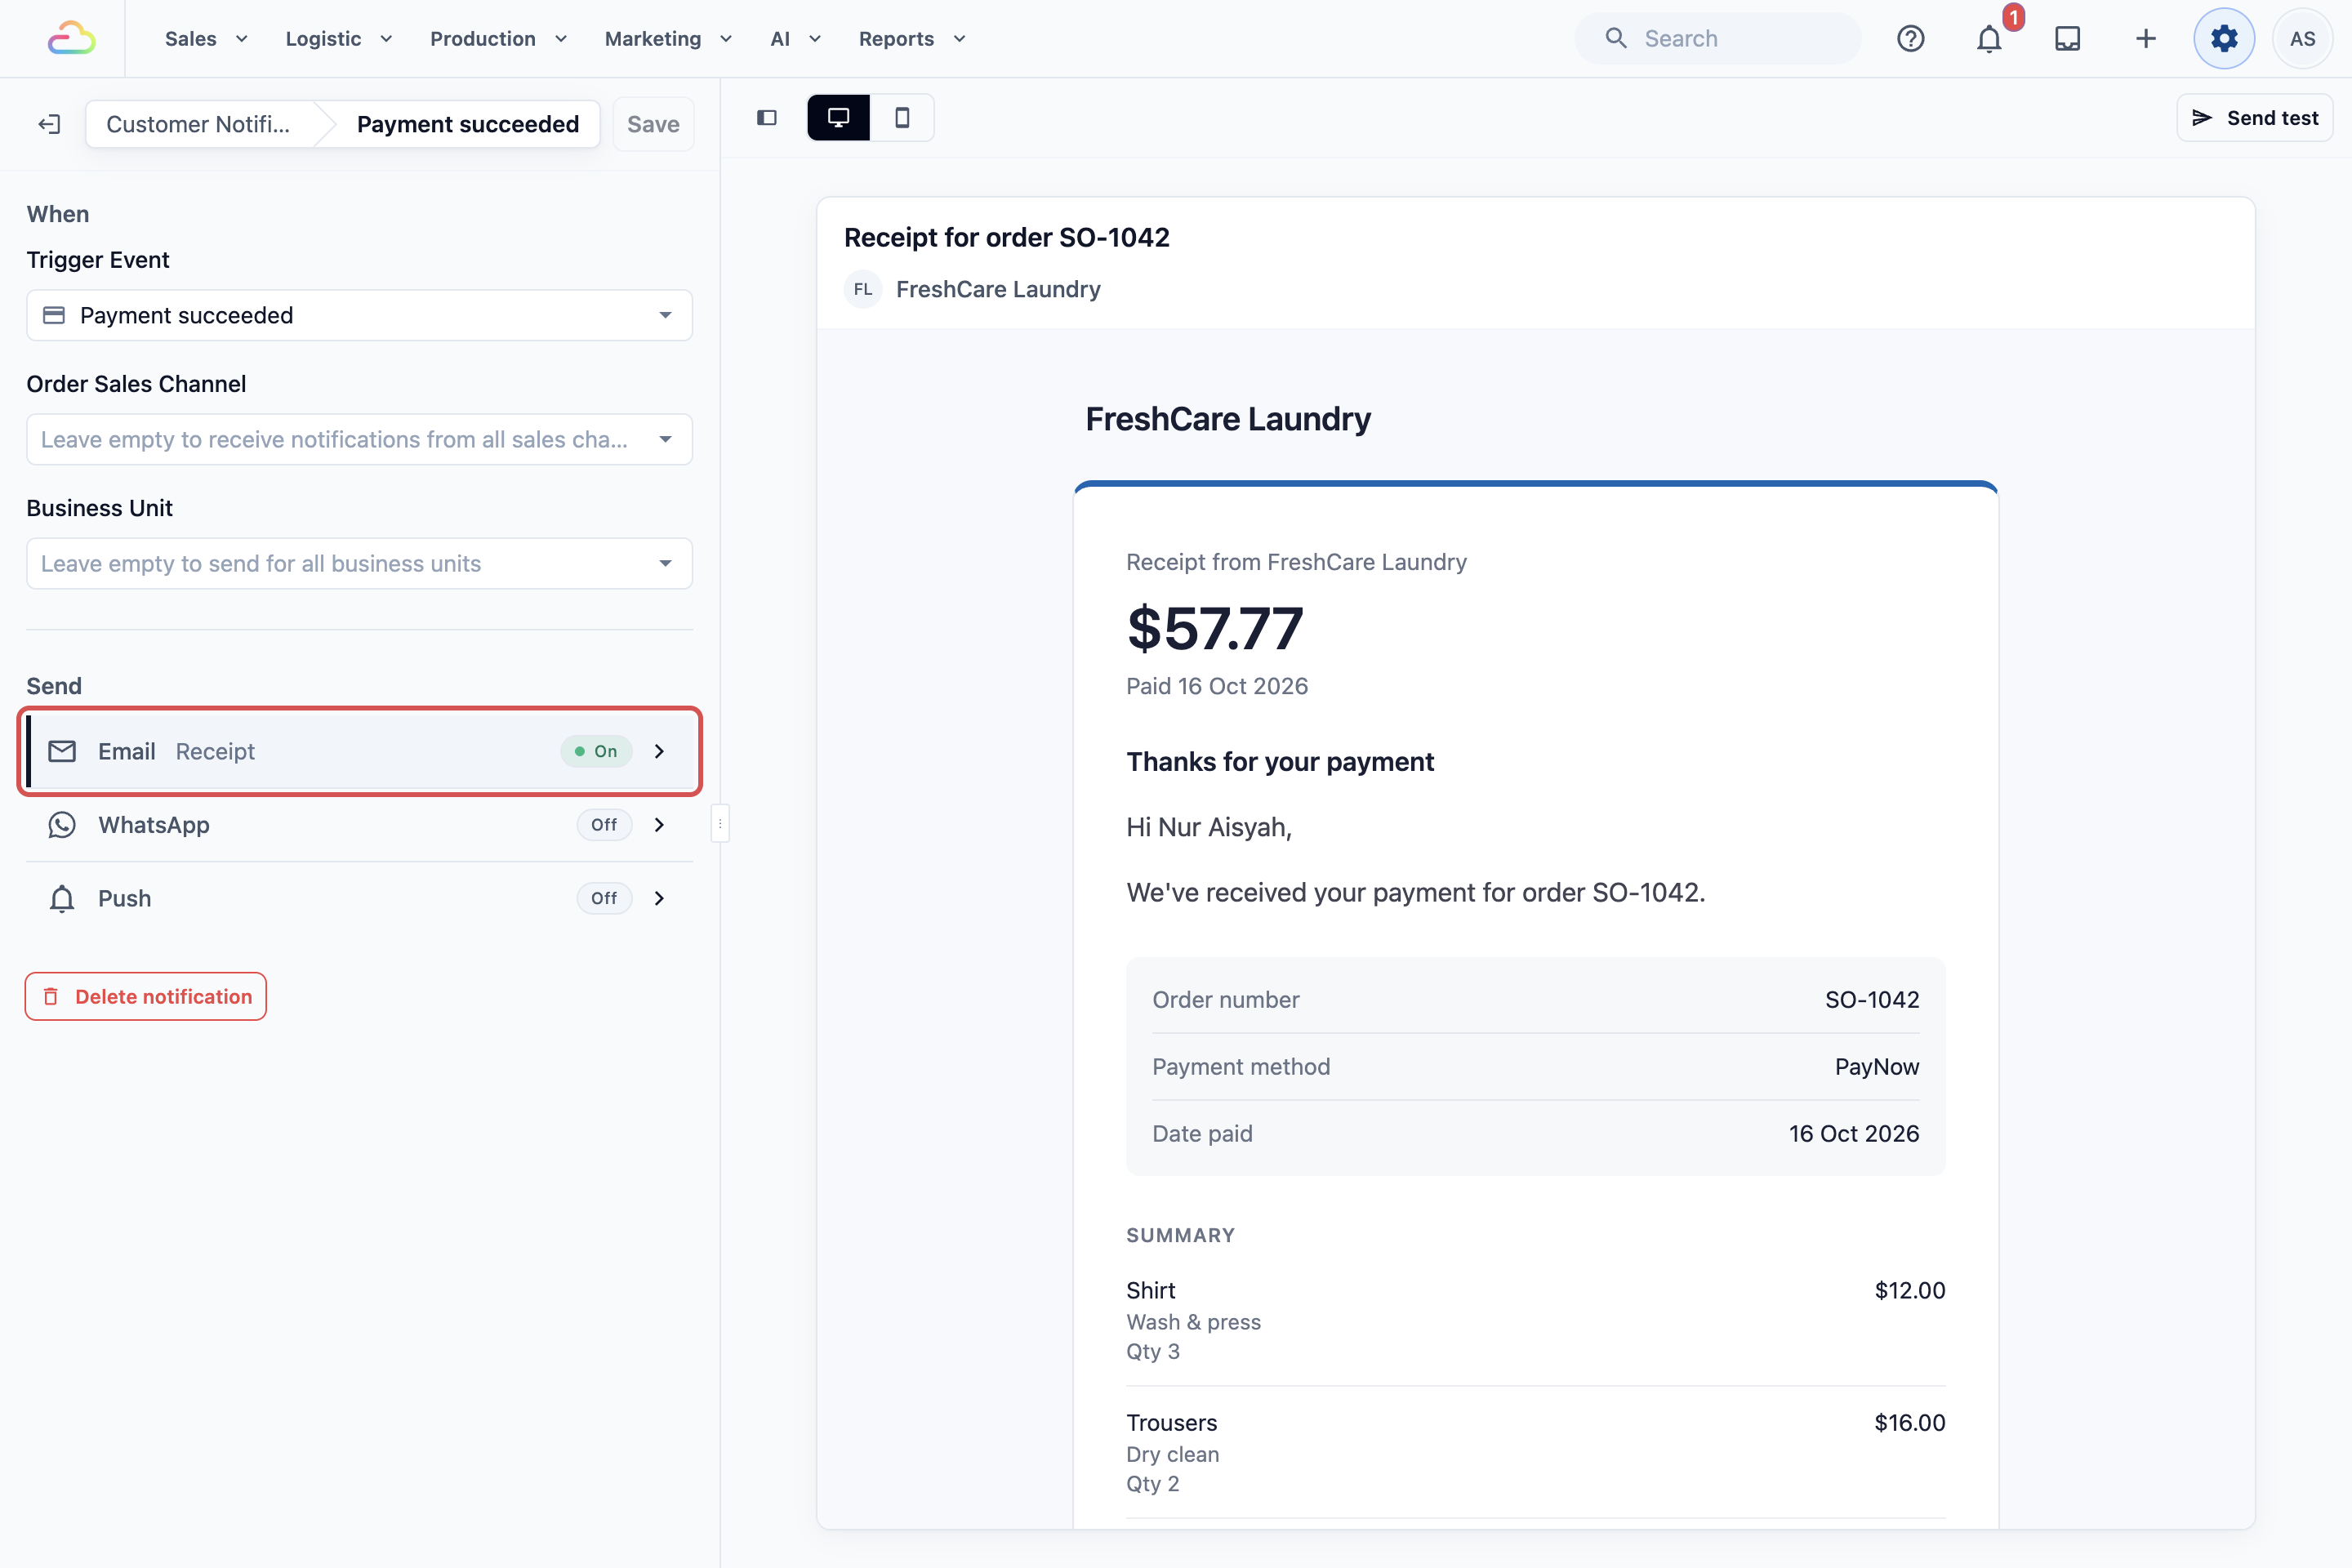Viewport: 2352px width, 1568px height.
Task: Open the Business Unit dropdown
Action: [x=359, y=563]
